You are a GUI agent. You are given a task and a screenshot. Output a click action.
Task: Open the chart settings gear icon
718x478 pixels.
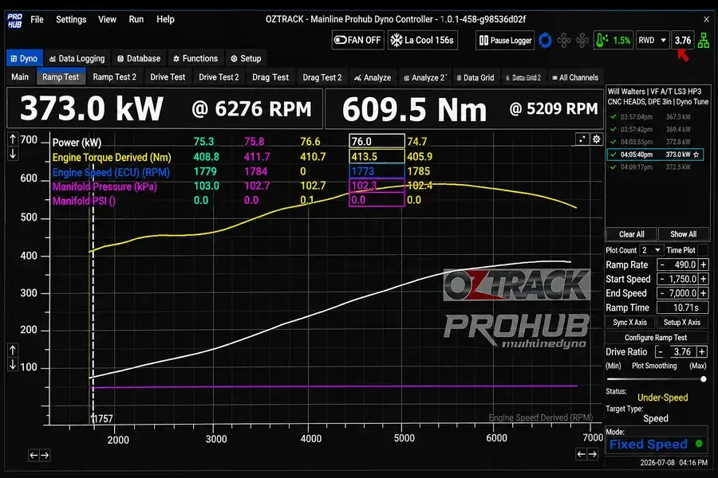coord(597,139)
